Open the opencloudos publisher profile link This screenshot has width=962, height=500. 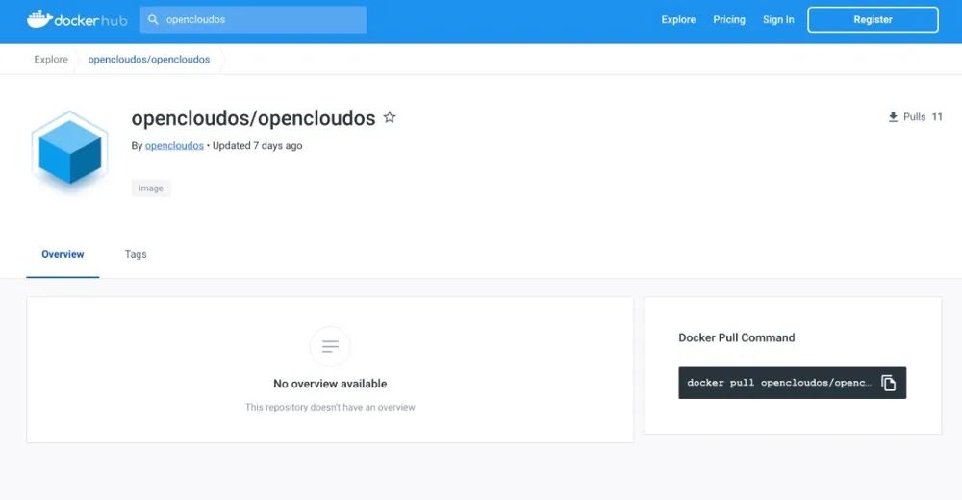tap(174, 146)
